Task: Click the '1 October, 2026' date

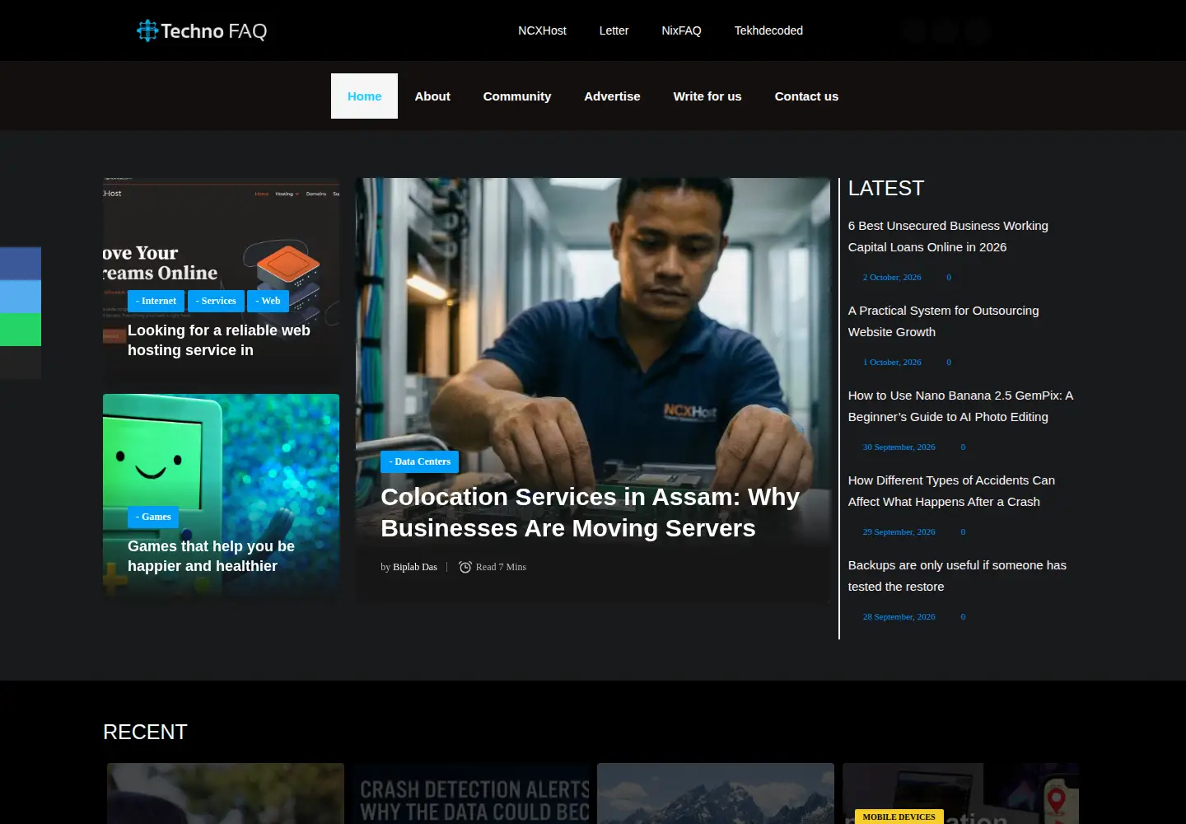Action: pos(892,363)
